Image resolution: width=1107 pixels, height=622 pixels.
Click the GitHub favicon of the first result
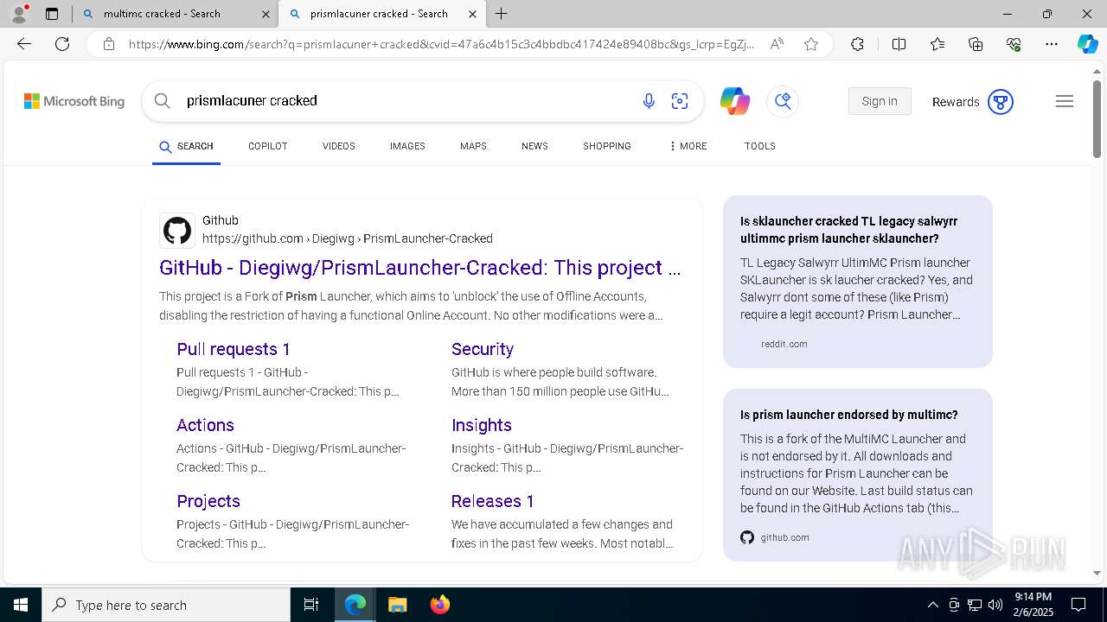tap(177, 231)
